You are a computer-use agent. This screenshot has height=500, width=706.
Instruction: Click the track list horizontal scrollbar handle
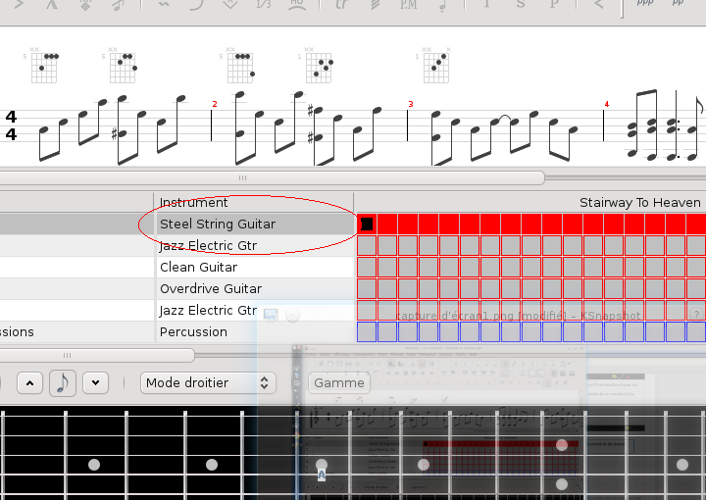(97, 356)
